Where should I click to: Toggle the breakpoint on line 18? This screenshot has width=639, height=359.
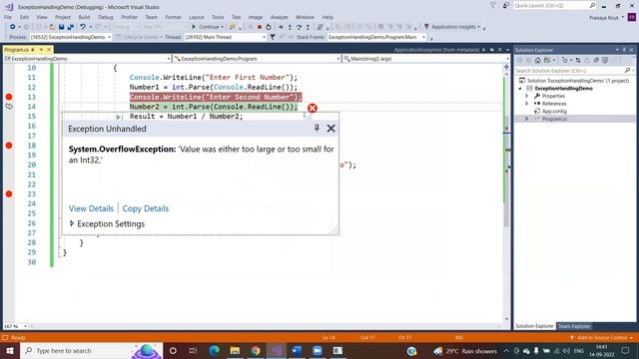pyautogui.click(x=9, y=146)
